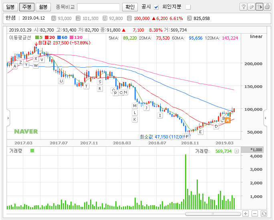This screenshot has height=220, width=274.
Task: Open disclosure marker V
Action: click(x=42, y=60)
